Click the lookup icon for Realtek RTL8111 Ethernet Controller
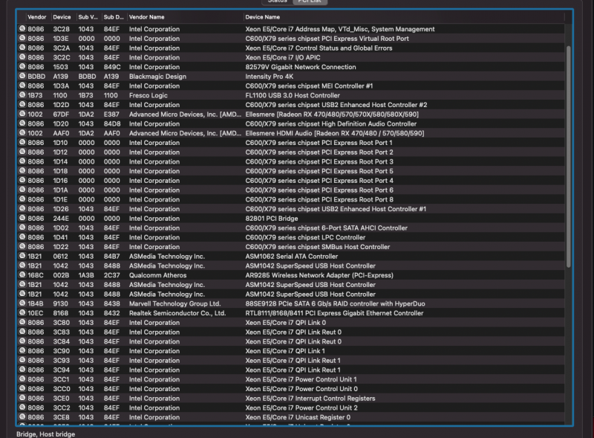The height and width of the screenshot is (438, 594). click(x=22, y=313)
